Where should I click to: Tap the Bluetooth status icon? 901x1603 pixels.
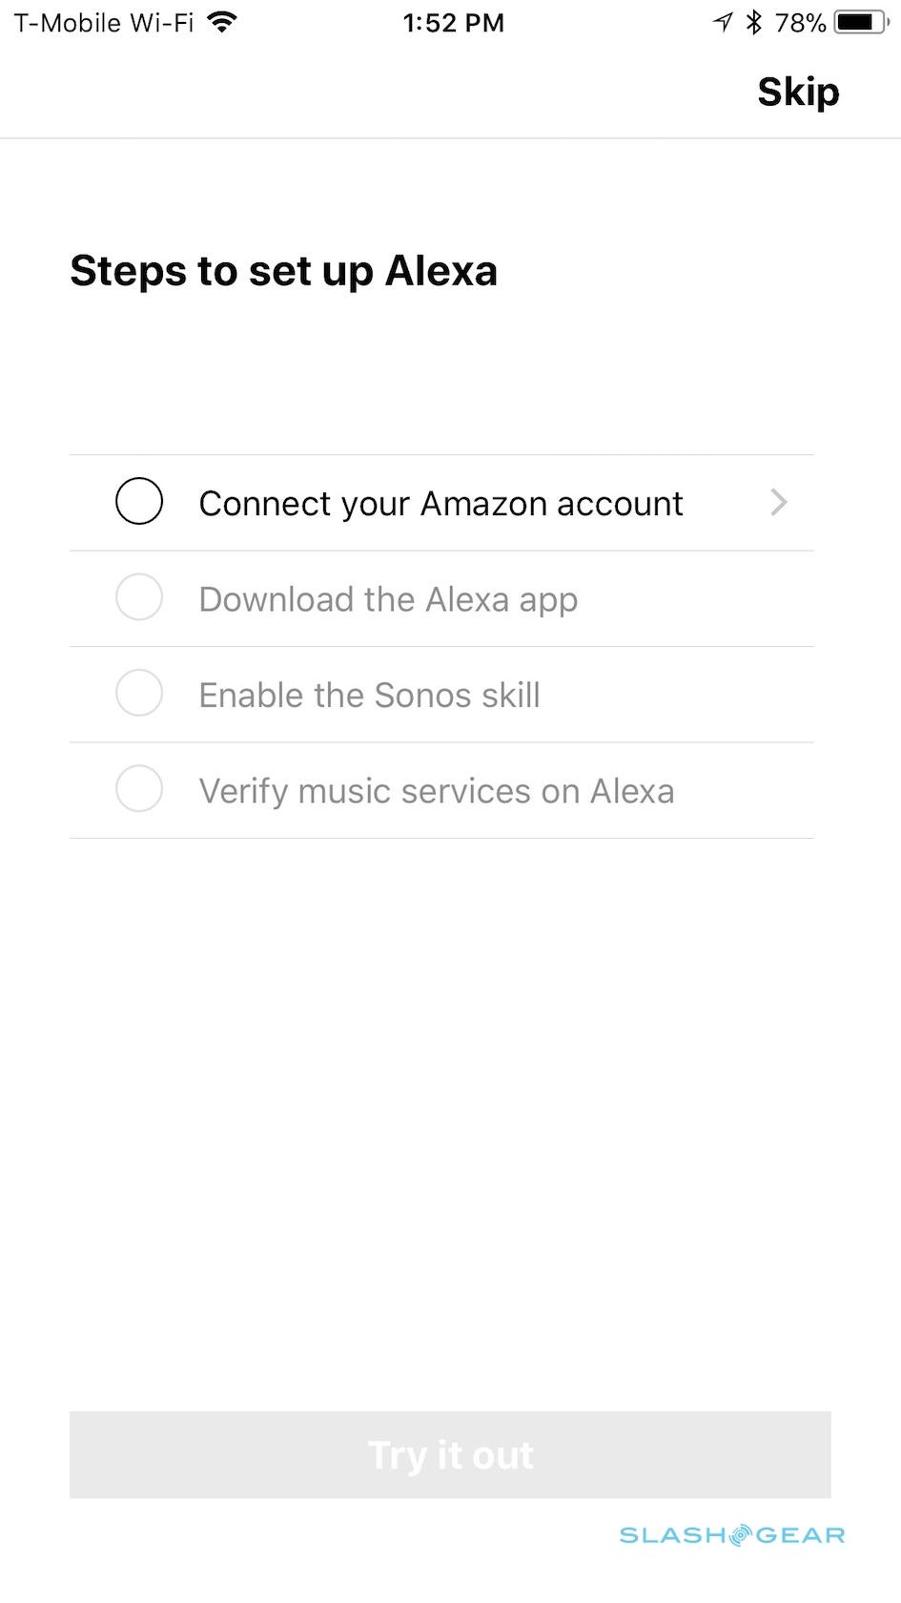[x=754, y=22]
